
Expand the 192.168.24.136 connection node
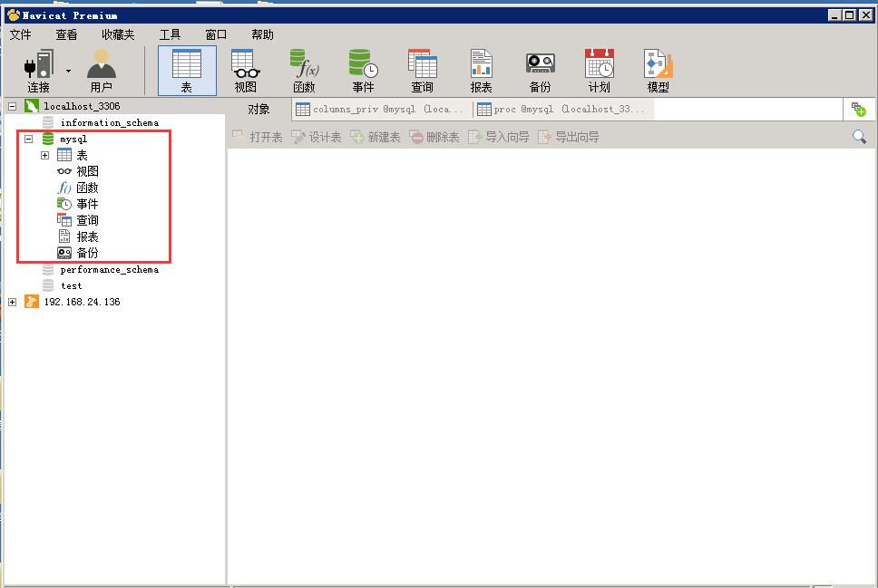[13, 302]
